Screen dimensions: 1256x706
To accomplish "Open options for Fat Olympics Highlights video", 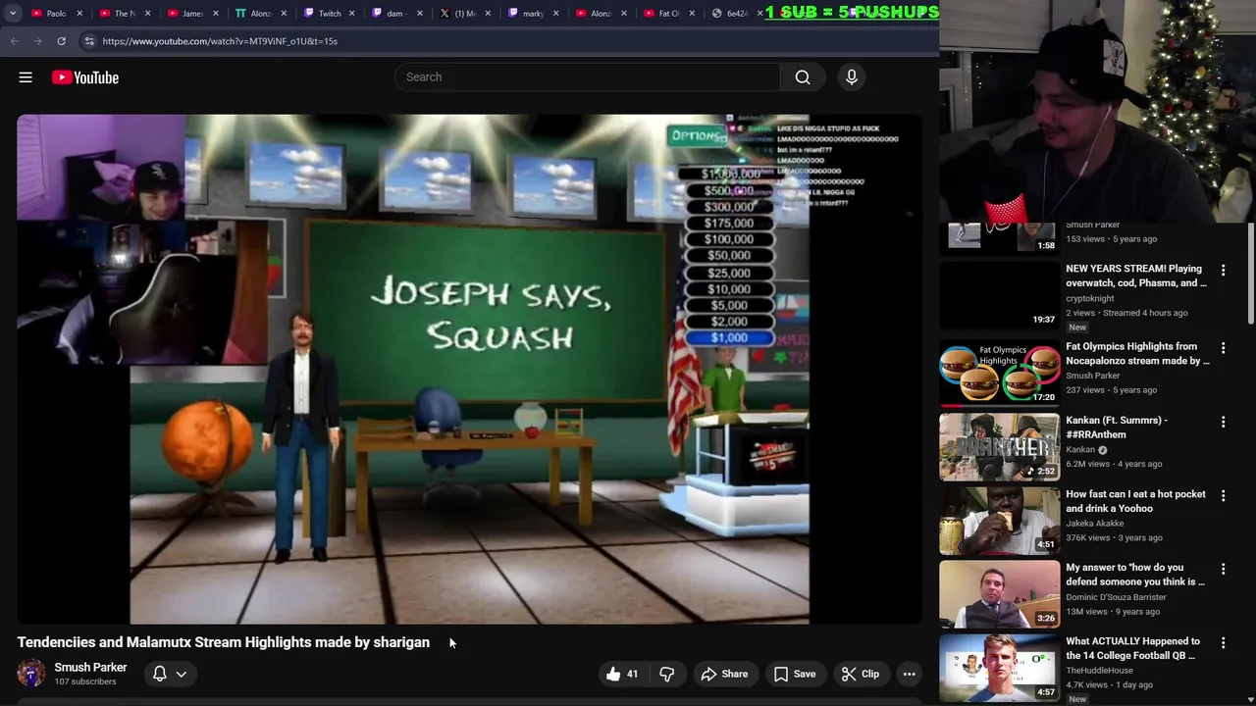I will coord(1223,348).
